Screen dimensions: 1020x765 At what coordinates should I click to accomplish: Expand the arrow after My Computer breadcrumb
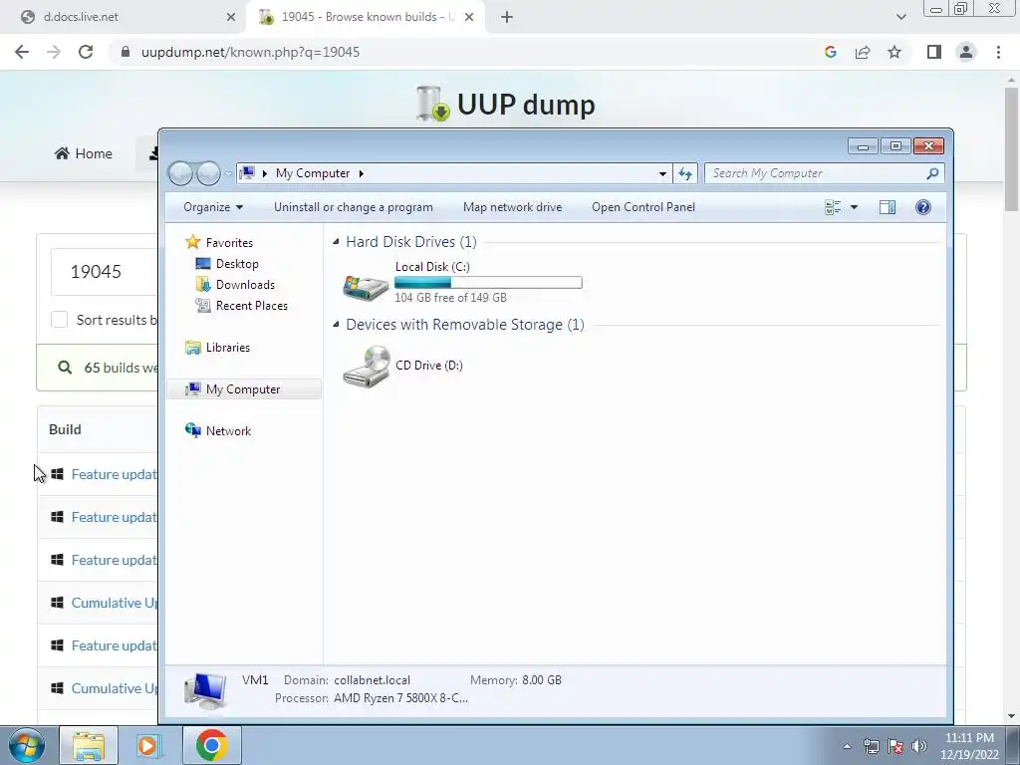click(361, 173)
